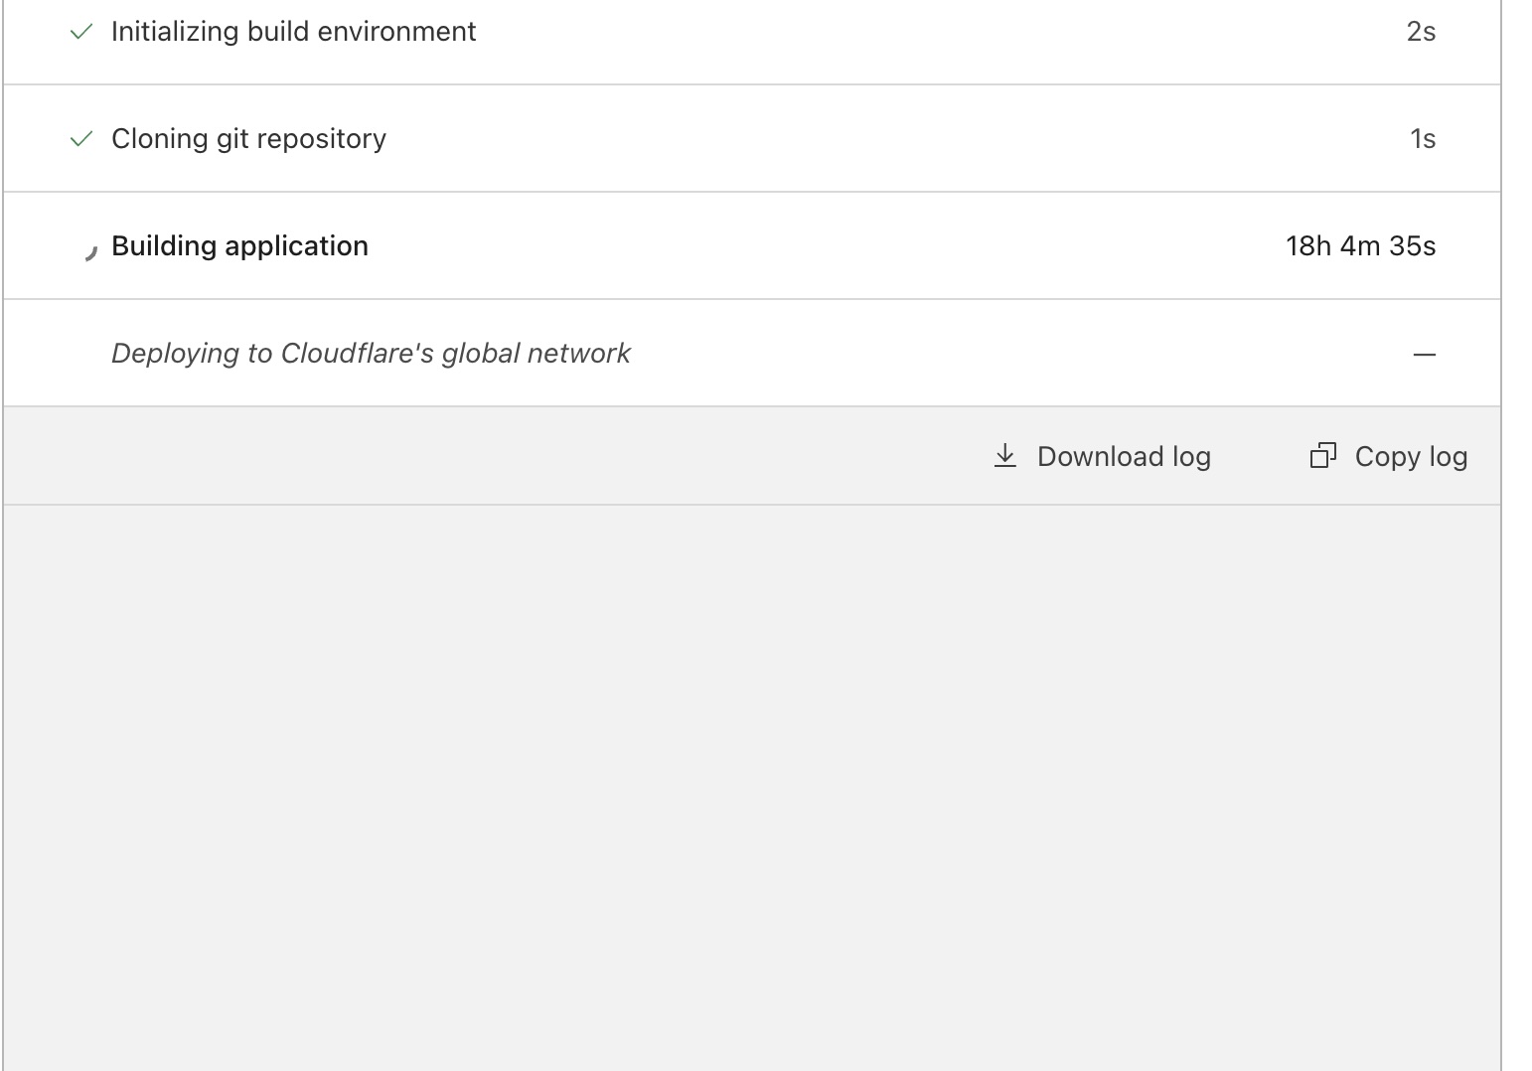The image size is (1532, 1071).
Task: Expand the Initializing build environment step
Action: [x=293, y=32]
